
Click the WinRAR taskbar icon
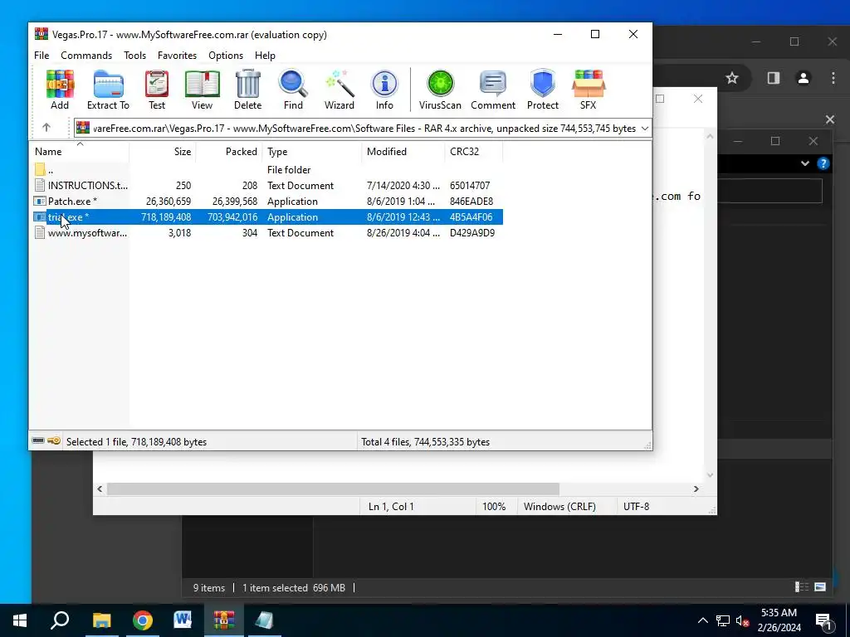point(224,620)
